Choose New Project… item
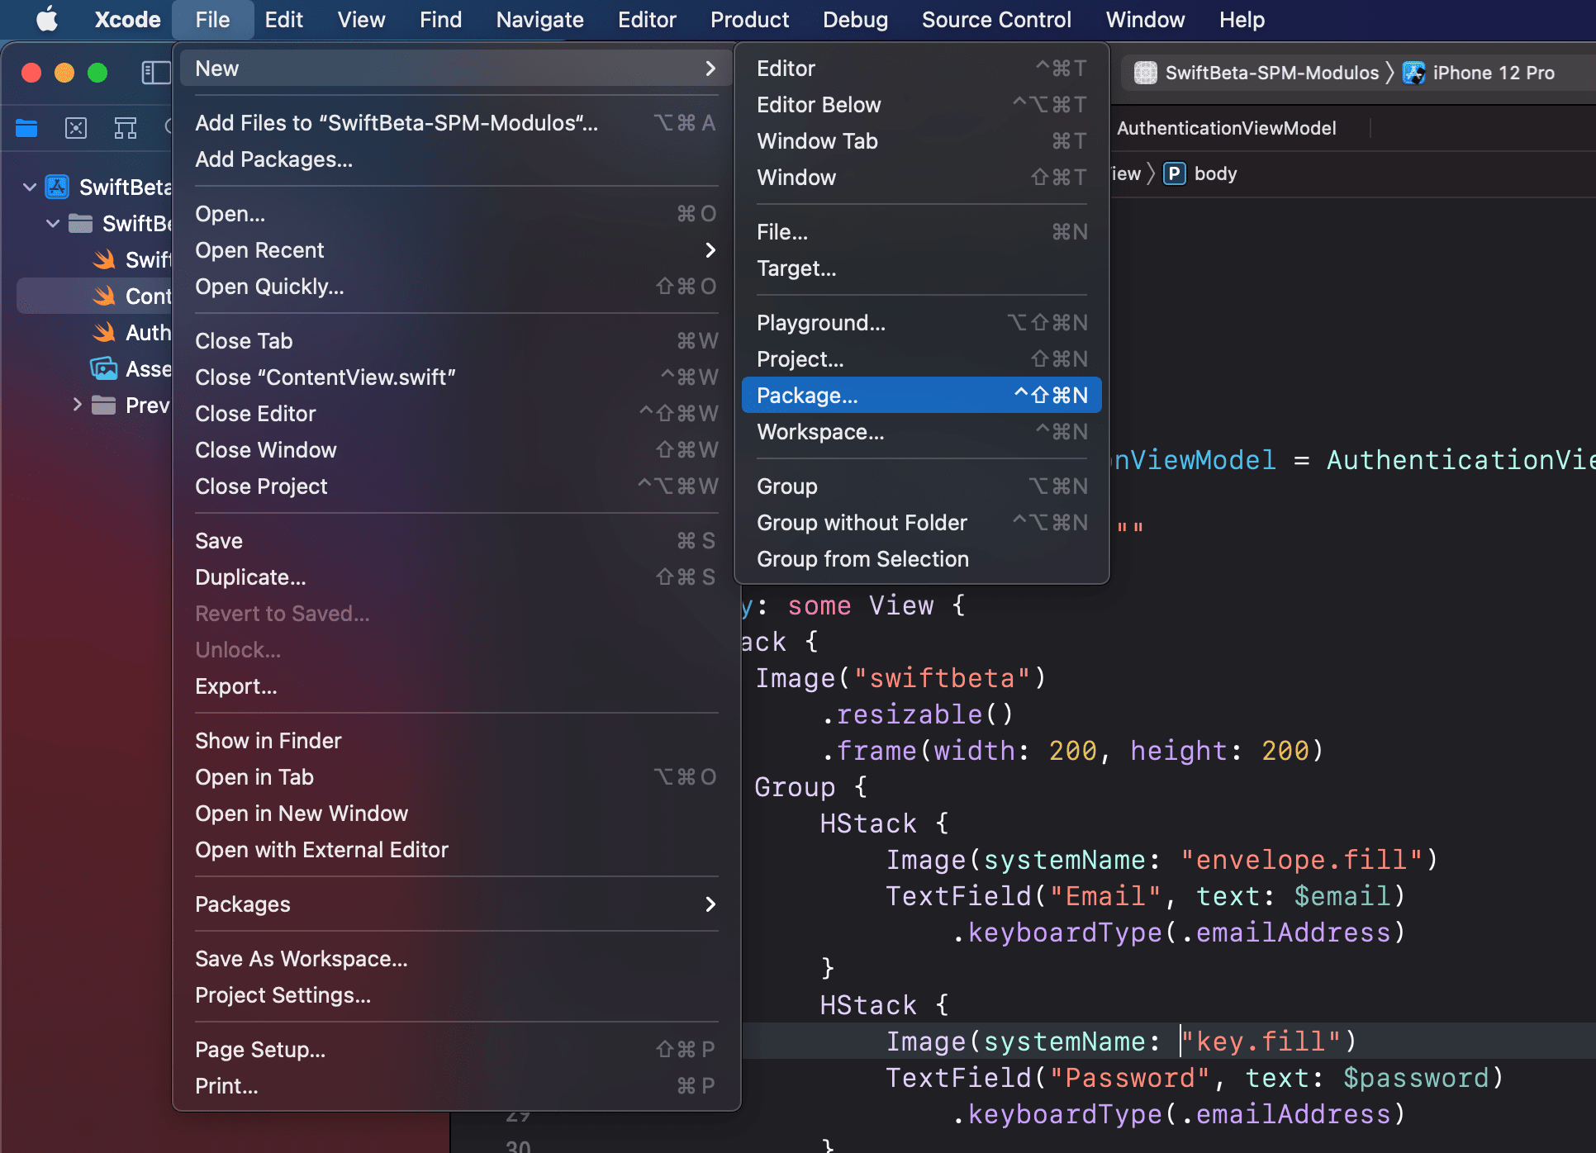Image resolution: width=1596 pixels, height=1153 pixels. 922,359
